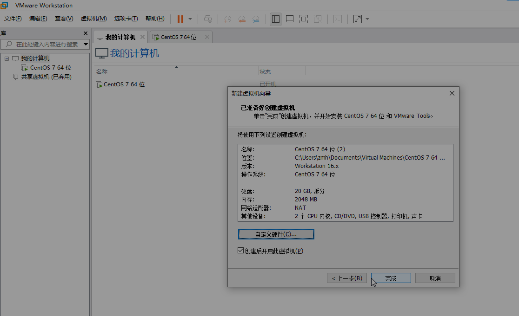Close the 新建虚拟机向导 dialog

pos(452,93)
